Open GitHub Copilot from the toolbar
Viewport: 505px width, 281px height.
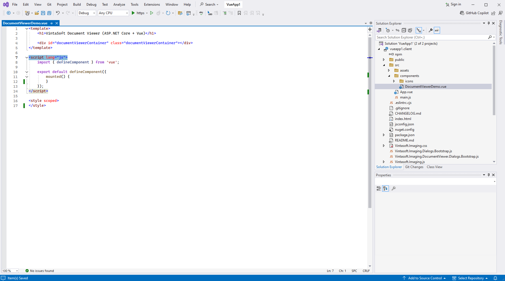coord(474,13)
